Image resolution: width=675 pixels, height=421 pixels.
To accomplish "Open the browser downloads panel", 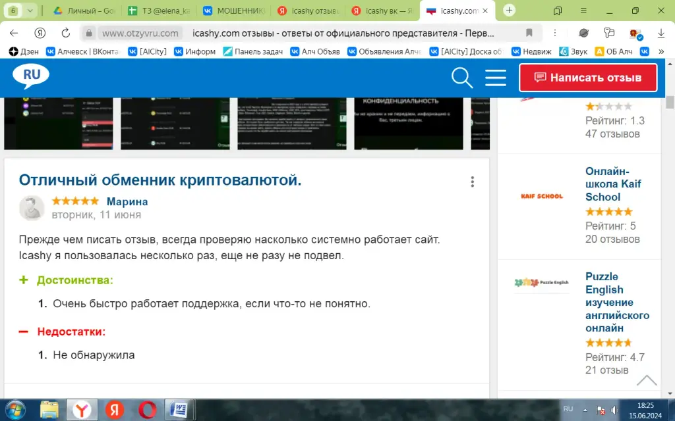I will (660, 33).
